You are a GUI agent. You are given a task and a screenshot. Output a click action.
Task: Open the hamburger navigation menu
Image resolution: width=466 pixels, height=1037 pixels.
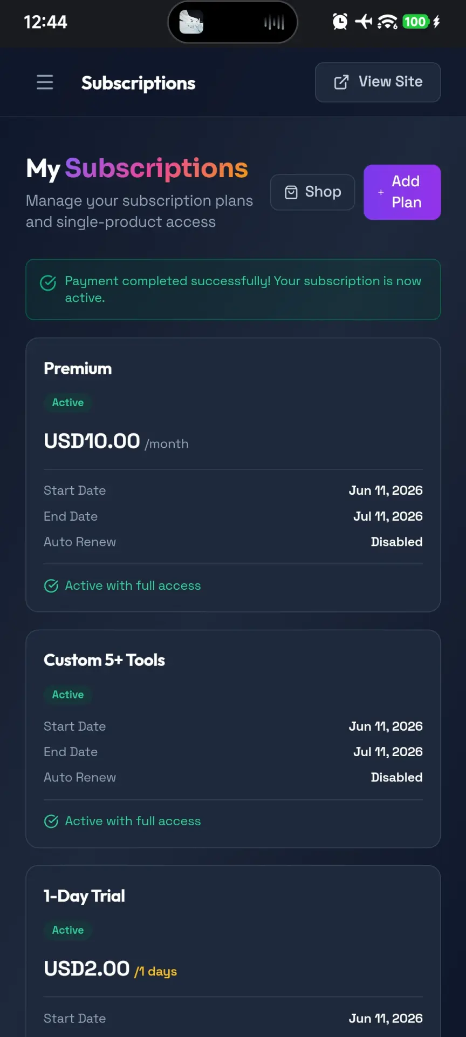tap(45, 82)
